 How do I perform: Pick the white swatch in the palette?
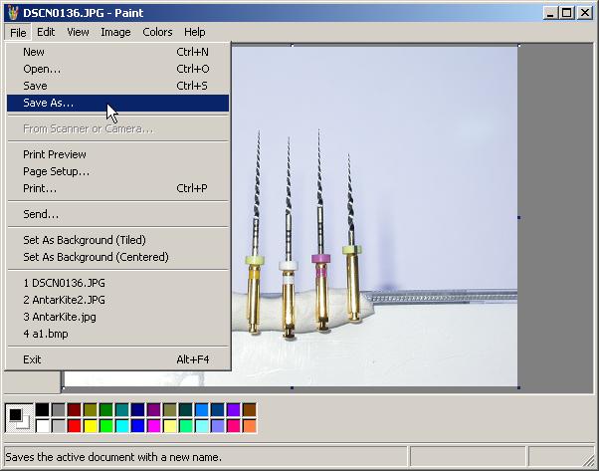point(43,426)
